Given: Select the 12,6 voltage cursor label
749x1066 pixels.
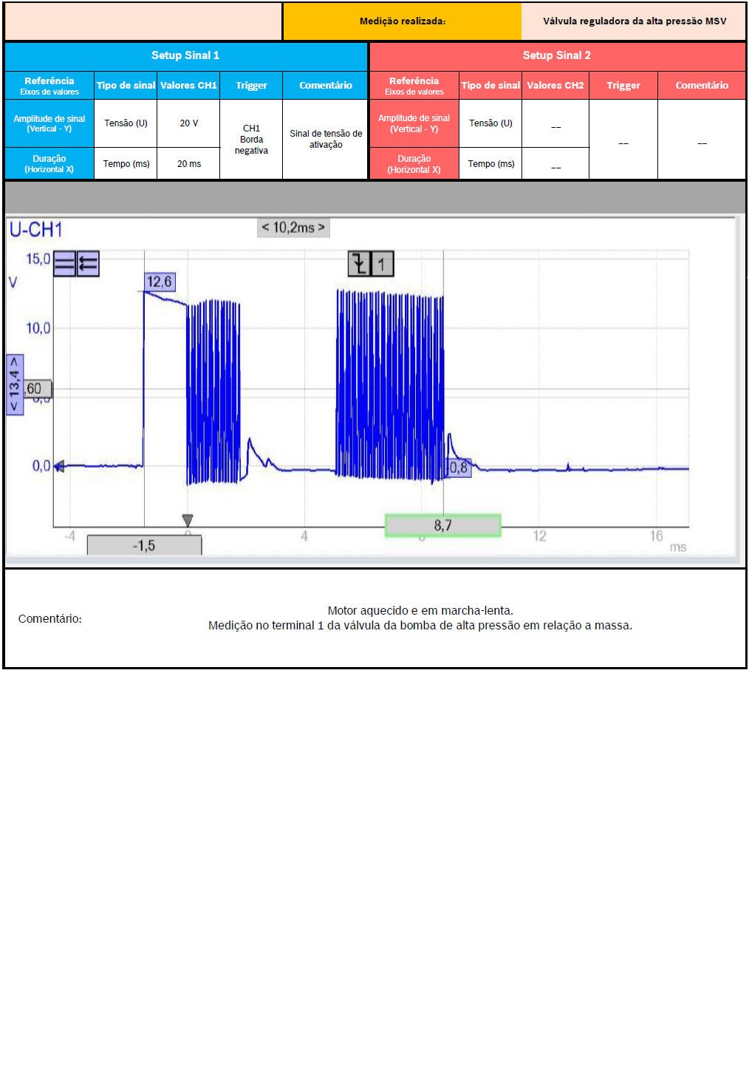Looking at the screenshot, I should click(160, 281).
